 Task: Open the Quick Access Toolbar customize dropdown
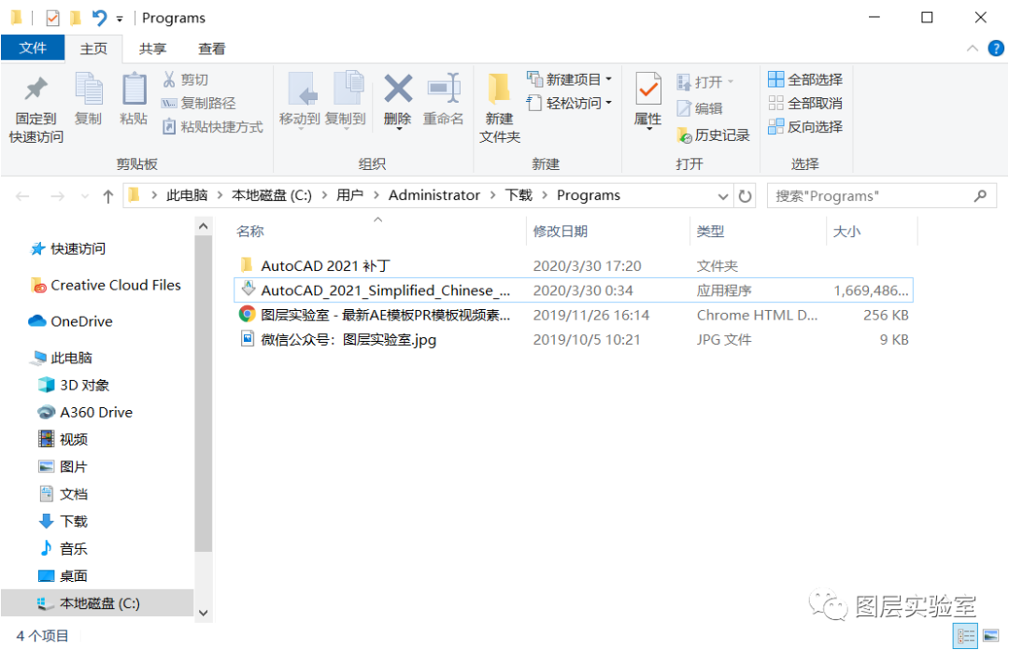pos(120,19)
